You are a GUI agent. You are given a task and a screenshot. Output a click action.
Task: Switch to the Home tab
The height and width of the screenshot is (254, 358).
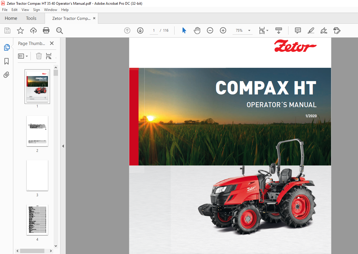11,18
